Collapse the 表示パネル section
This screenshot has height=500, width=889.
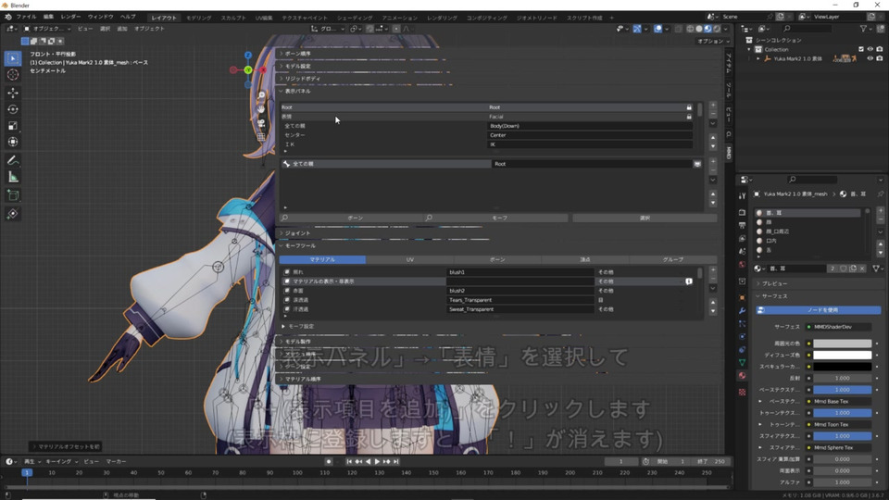[298, 92]
